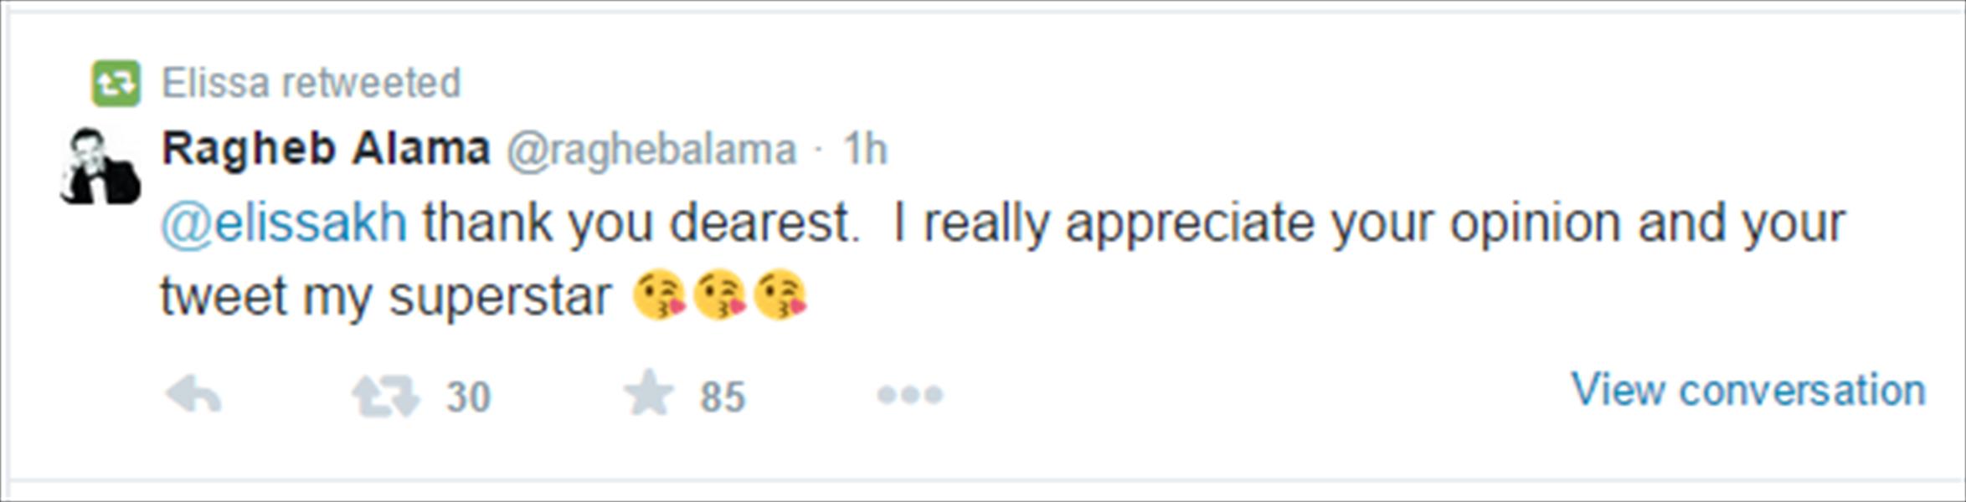Viewport: 1966px width, 502px height.
Task: Open the @elissakh mention link
Action: point(284,223)
